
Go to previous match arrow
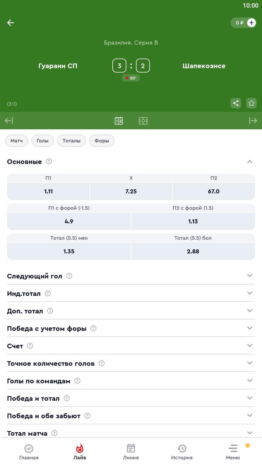pos(9,121)
